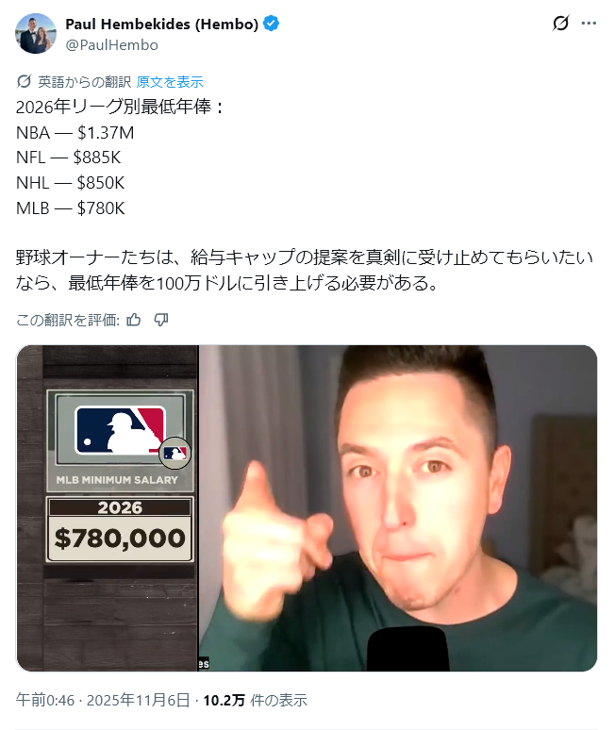Click the blue verified badge

[x=272, y=24]
